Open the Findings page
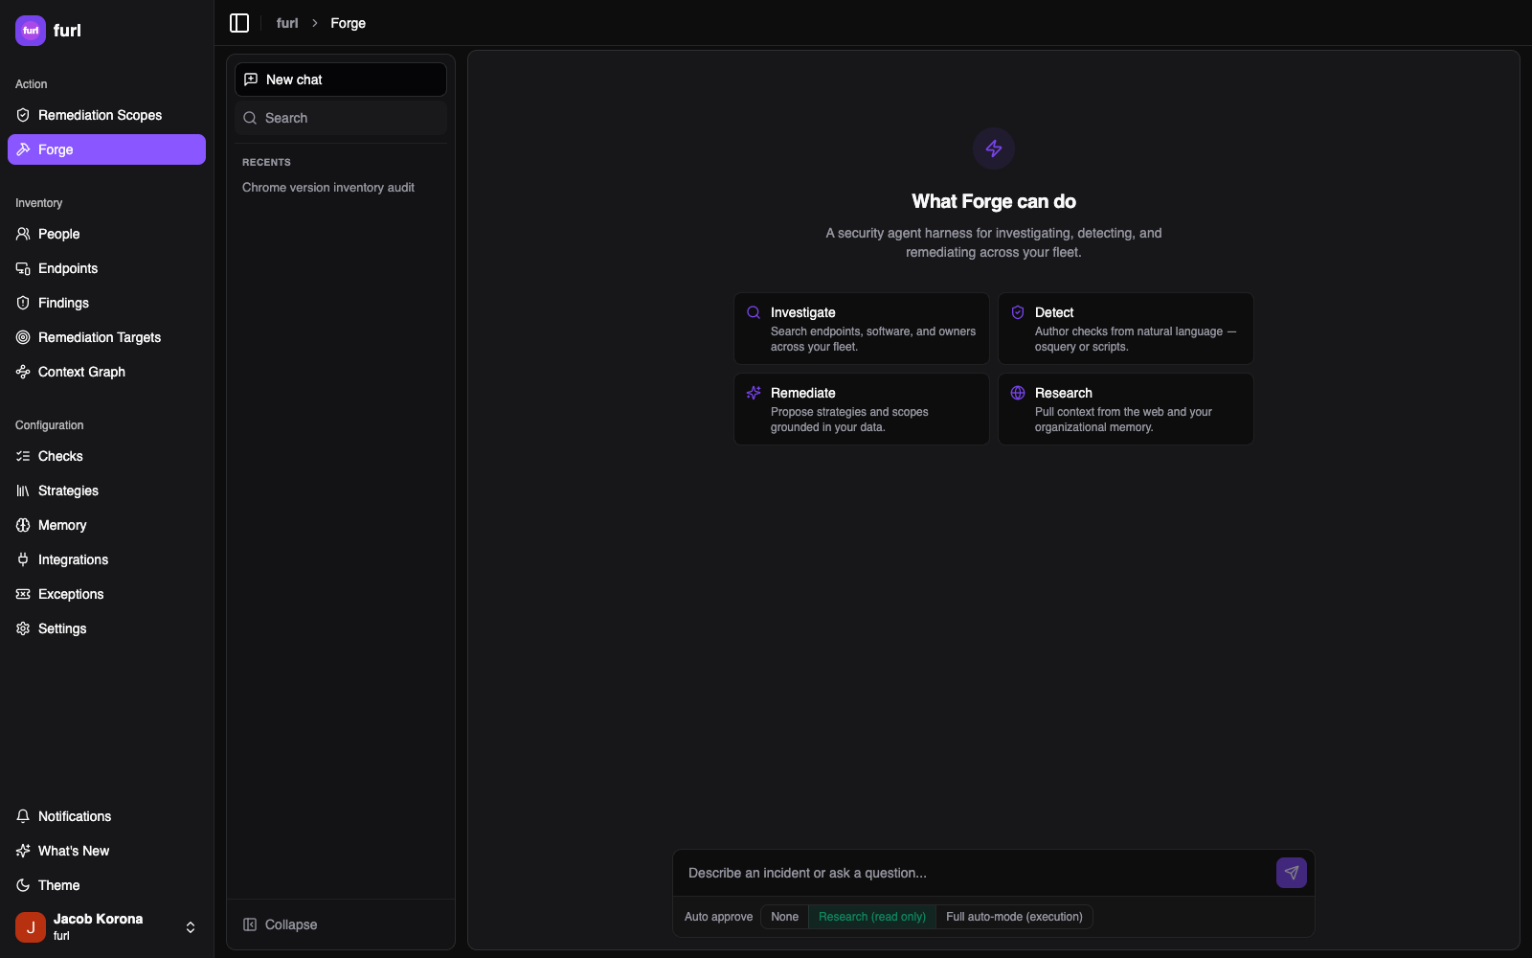 pyautogui.click(x=106, y=303)
